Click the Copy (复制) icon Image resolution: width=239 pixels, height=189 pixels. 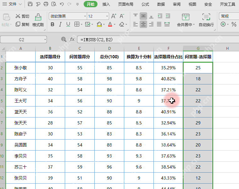click(x=18, y=24)
